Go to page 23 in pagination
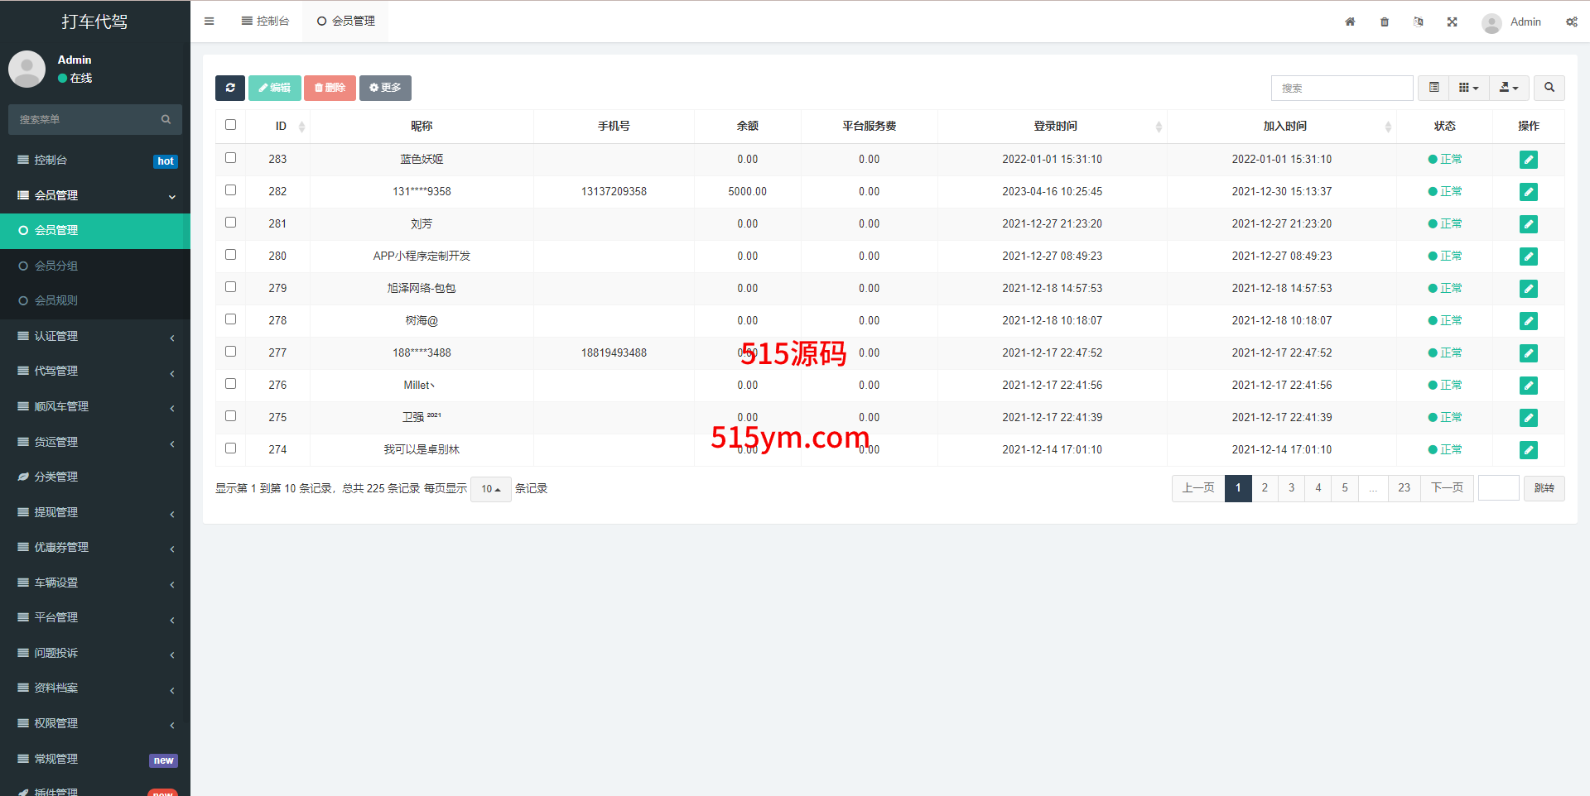This screenshot has height=796, width=1590. (1404, 488)
